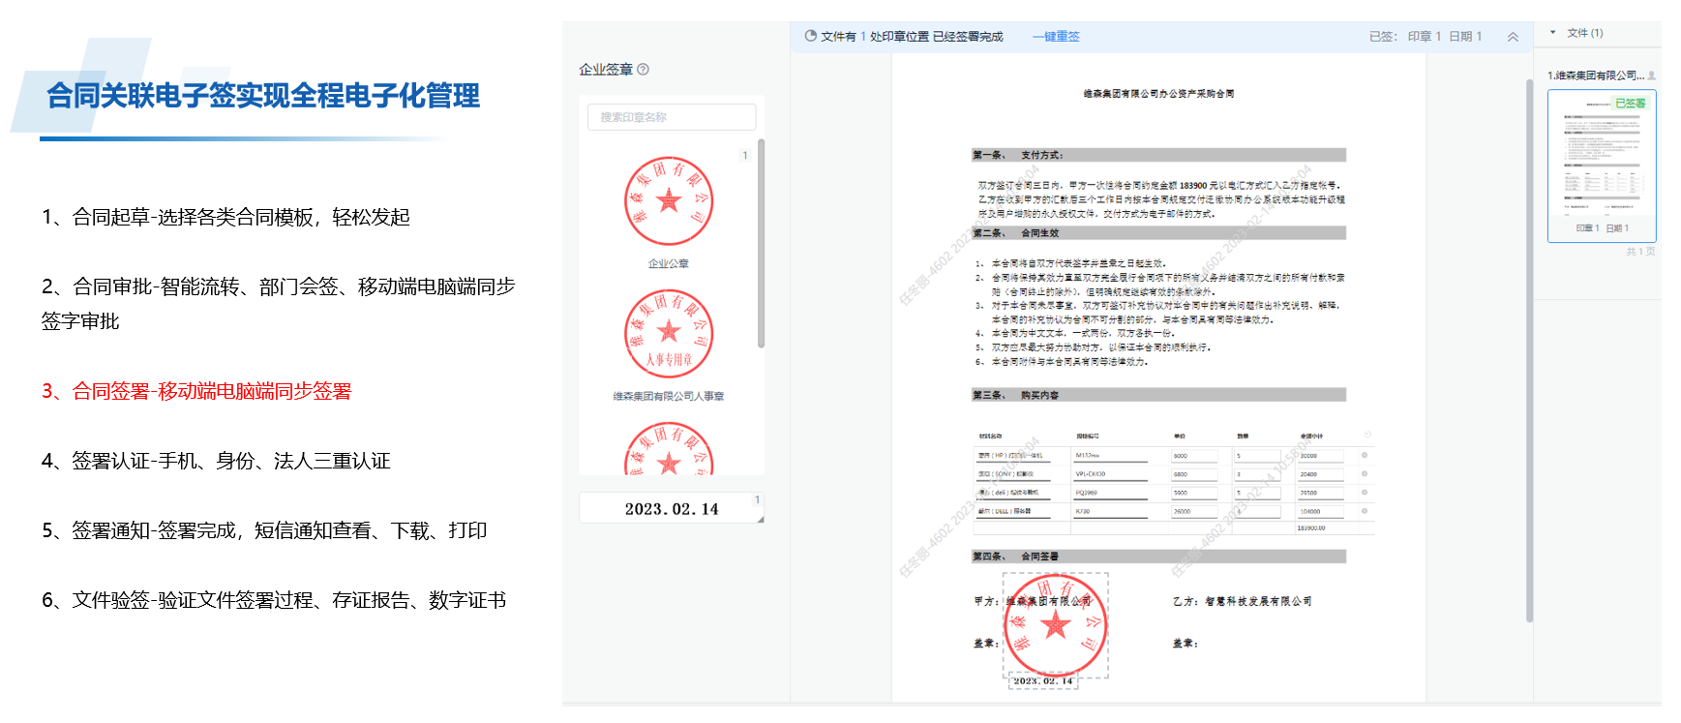The height and width of the screenshot is (723, 1681).
Task: Open file 1.维森集团有限公司... entry
Action: tap(1595, 75)
